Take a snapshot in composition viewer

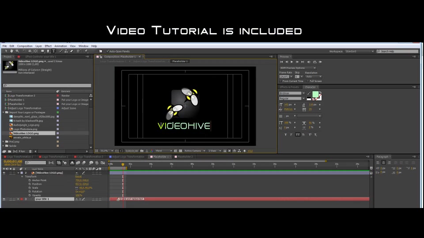click(x=142, y=151)
